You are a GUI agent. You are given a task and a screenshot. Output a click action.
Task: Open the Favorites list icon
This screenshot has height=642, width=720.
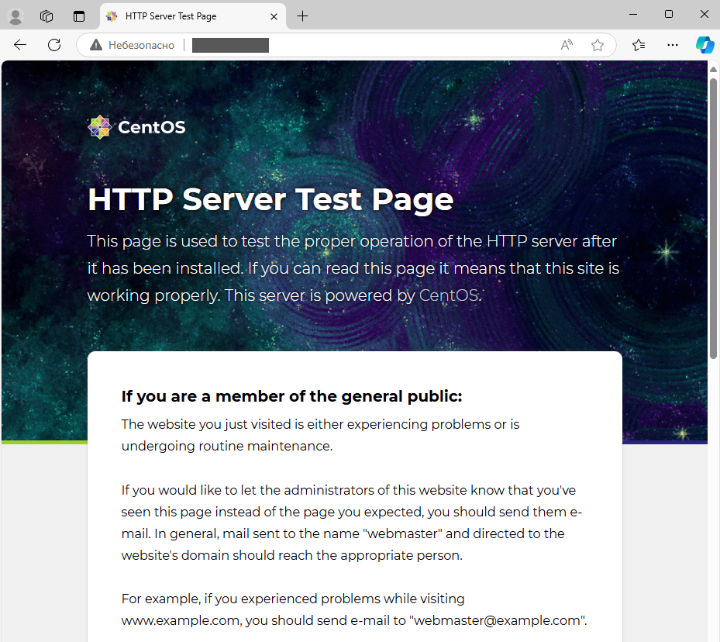[639, 45]
